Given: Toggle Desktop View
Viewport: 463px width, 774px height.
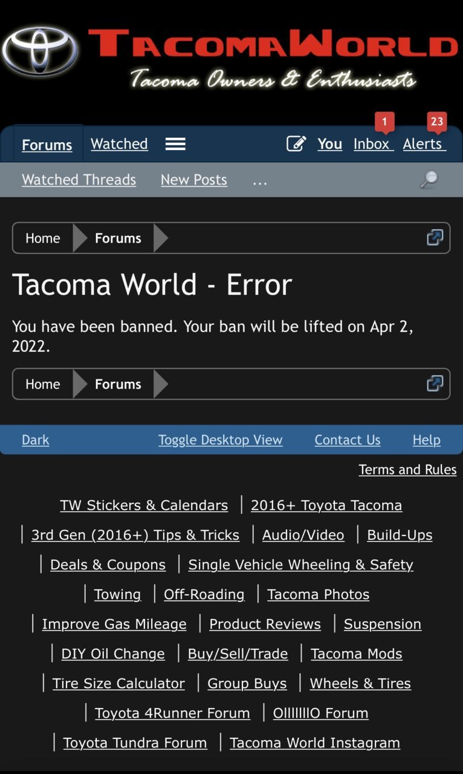Looking at the screenshot, I should coord(221,440).
